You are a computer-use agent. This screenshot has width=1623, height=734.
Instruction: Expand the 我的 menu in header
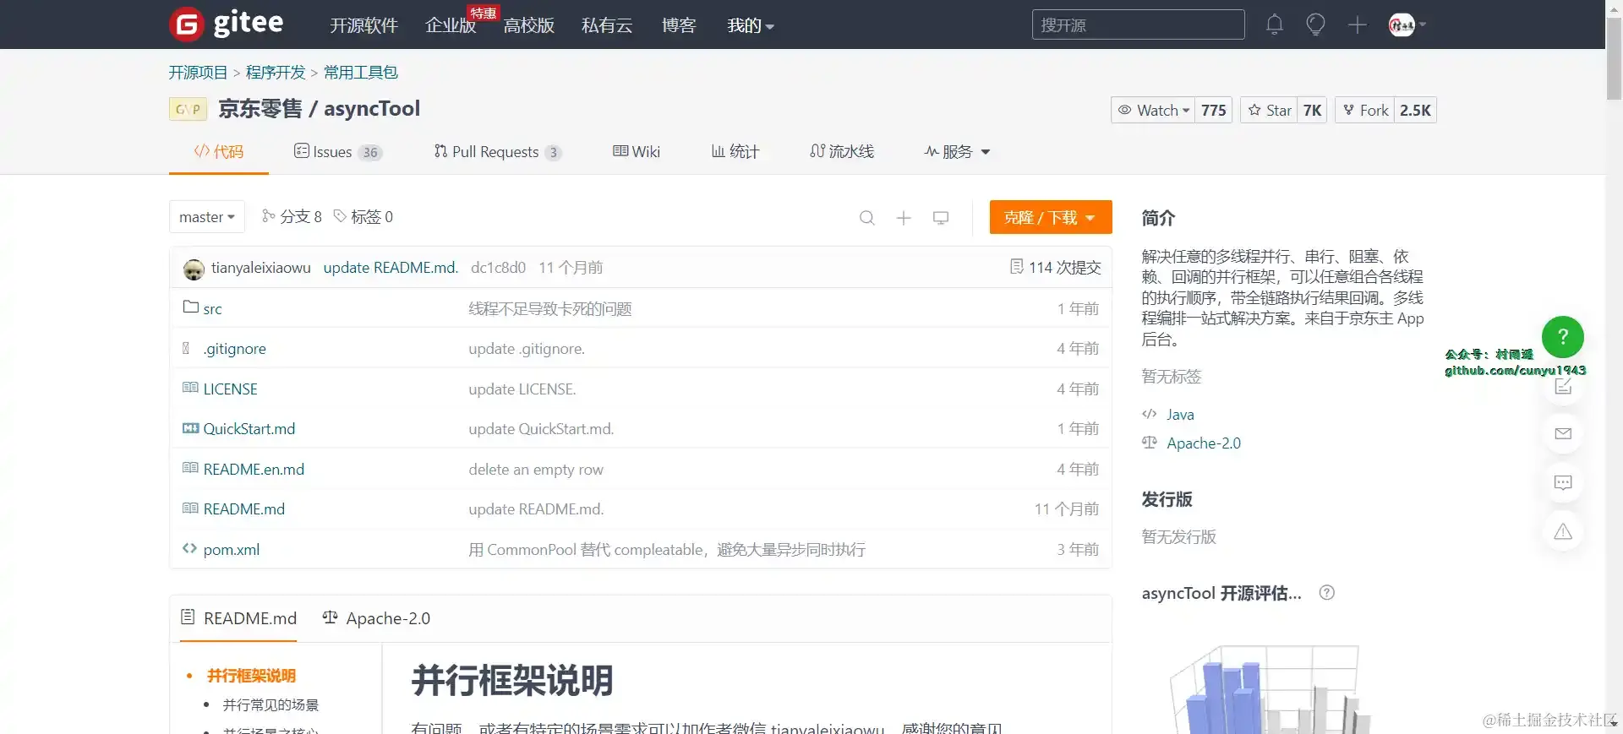click(751, 25)
